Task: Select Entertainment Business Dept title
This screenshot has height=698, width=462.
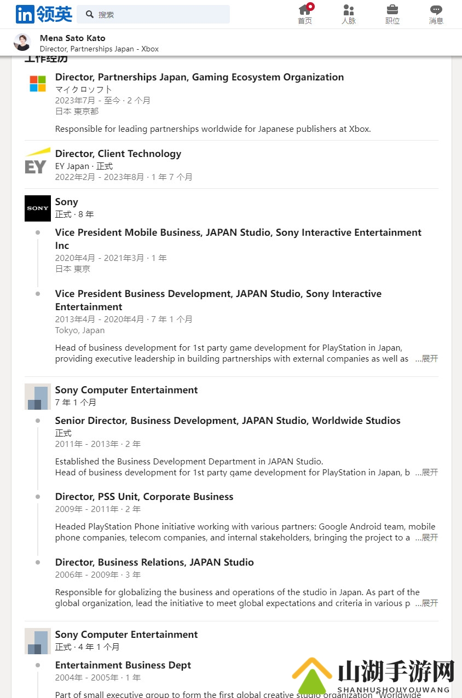Action: (x=123, y=665)
